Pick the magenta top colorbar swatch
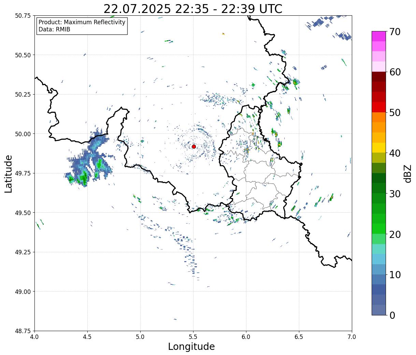This screenshot has height=355, width=416. click(x=379, y=36)
